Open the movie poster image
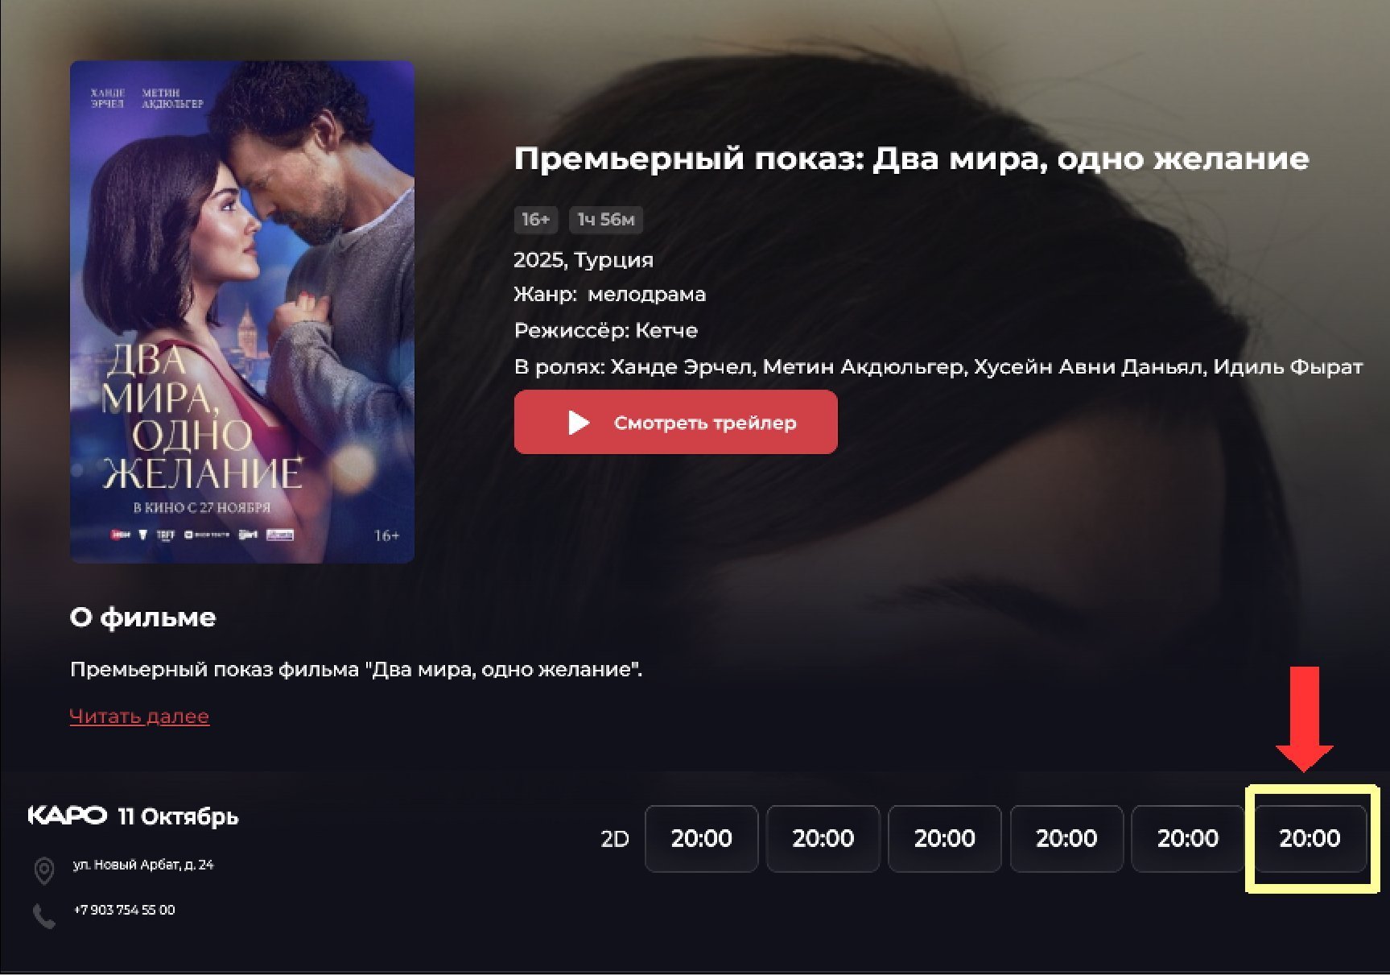Viewport: 1390px width, 975px height. coord(242,312)
